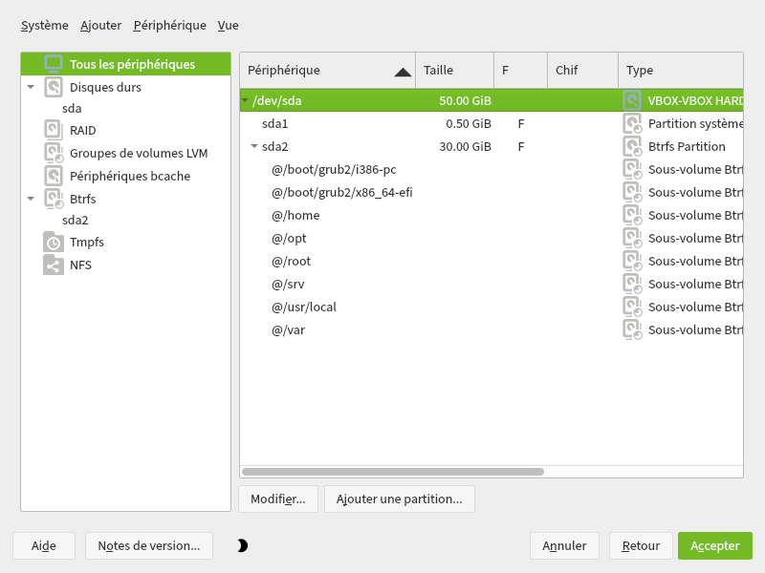
Task: Open the Périphérique menu
Action: (x=169, y=26)
